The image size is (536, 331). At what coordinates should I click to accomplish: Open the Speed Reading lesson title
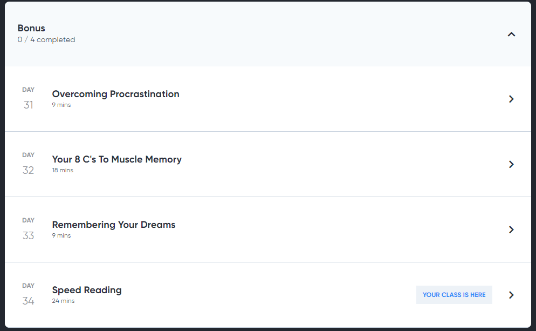pos(87,291)
